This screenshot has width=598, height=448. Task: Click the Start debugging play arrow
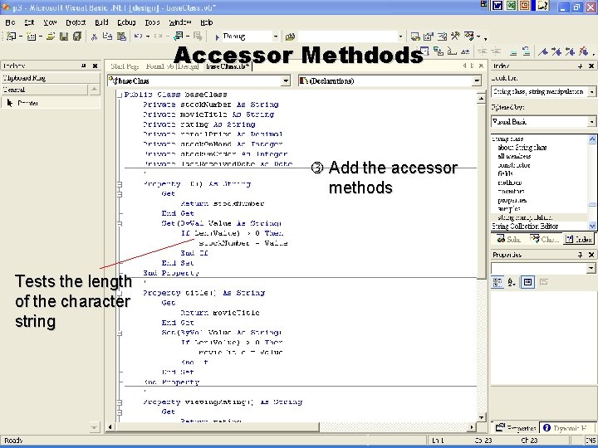[217, 37]
